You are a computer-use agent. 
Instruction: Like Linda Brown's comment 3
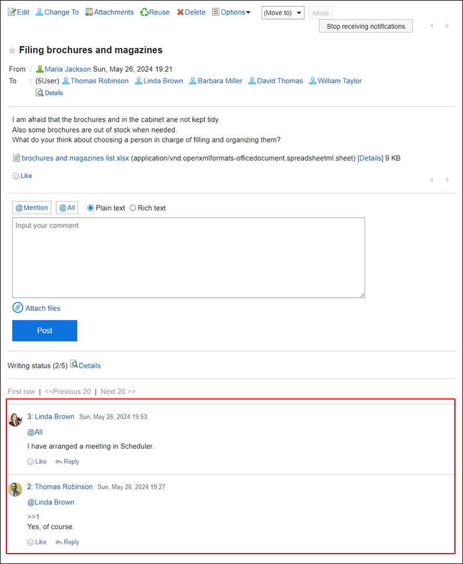37,462
